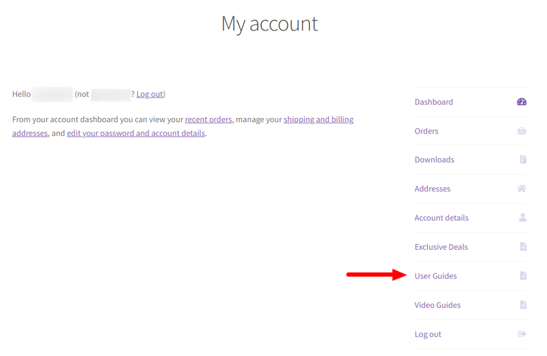This screenshot has width=547, height=356.
Task: Select the Orders basket icon
Action: point(522,130)
